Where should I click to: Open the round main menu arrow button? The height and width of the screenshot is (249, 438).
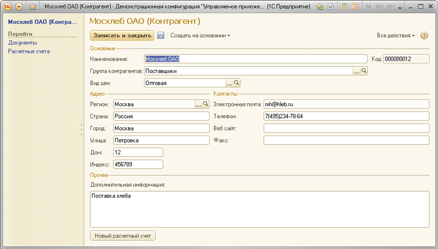click(19, 7)
